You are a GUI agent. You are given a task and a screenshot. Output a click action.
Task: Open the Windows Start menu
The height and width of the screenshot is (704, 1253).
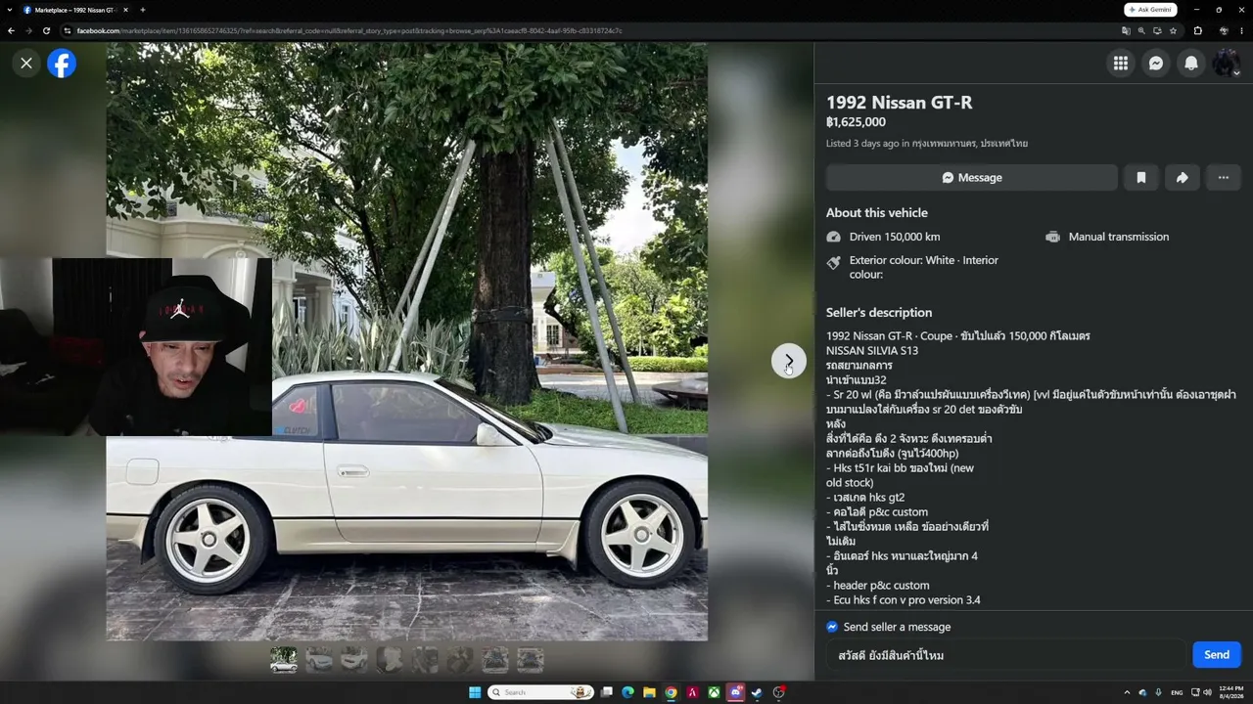click(x=475, y=692)
